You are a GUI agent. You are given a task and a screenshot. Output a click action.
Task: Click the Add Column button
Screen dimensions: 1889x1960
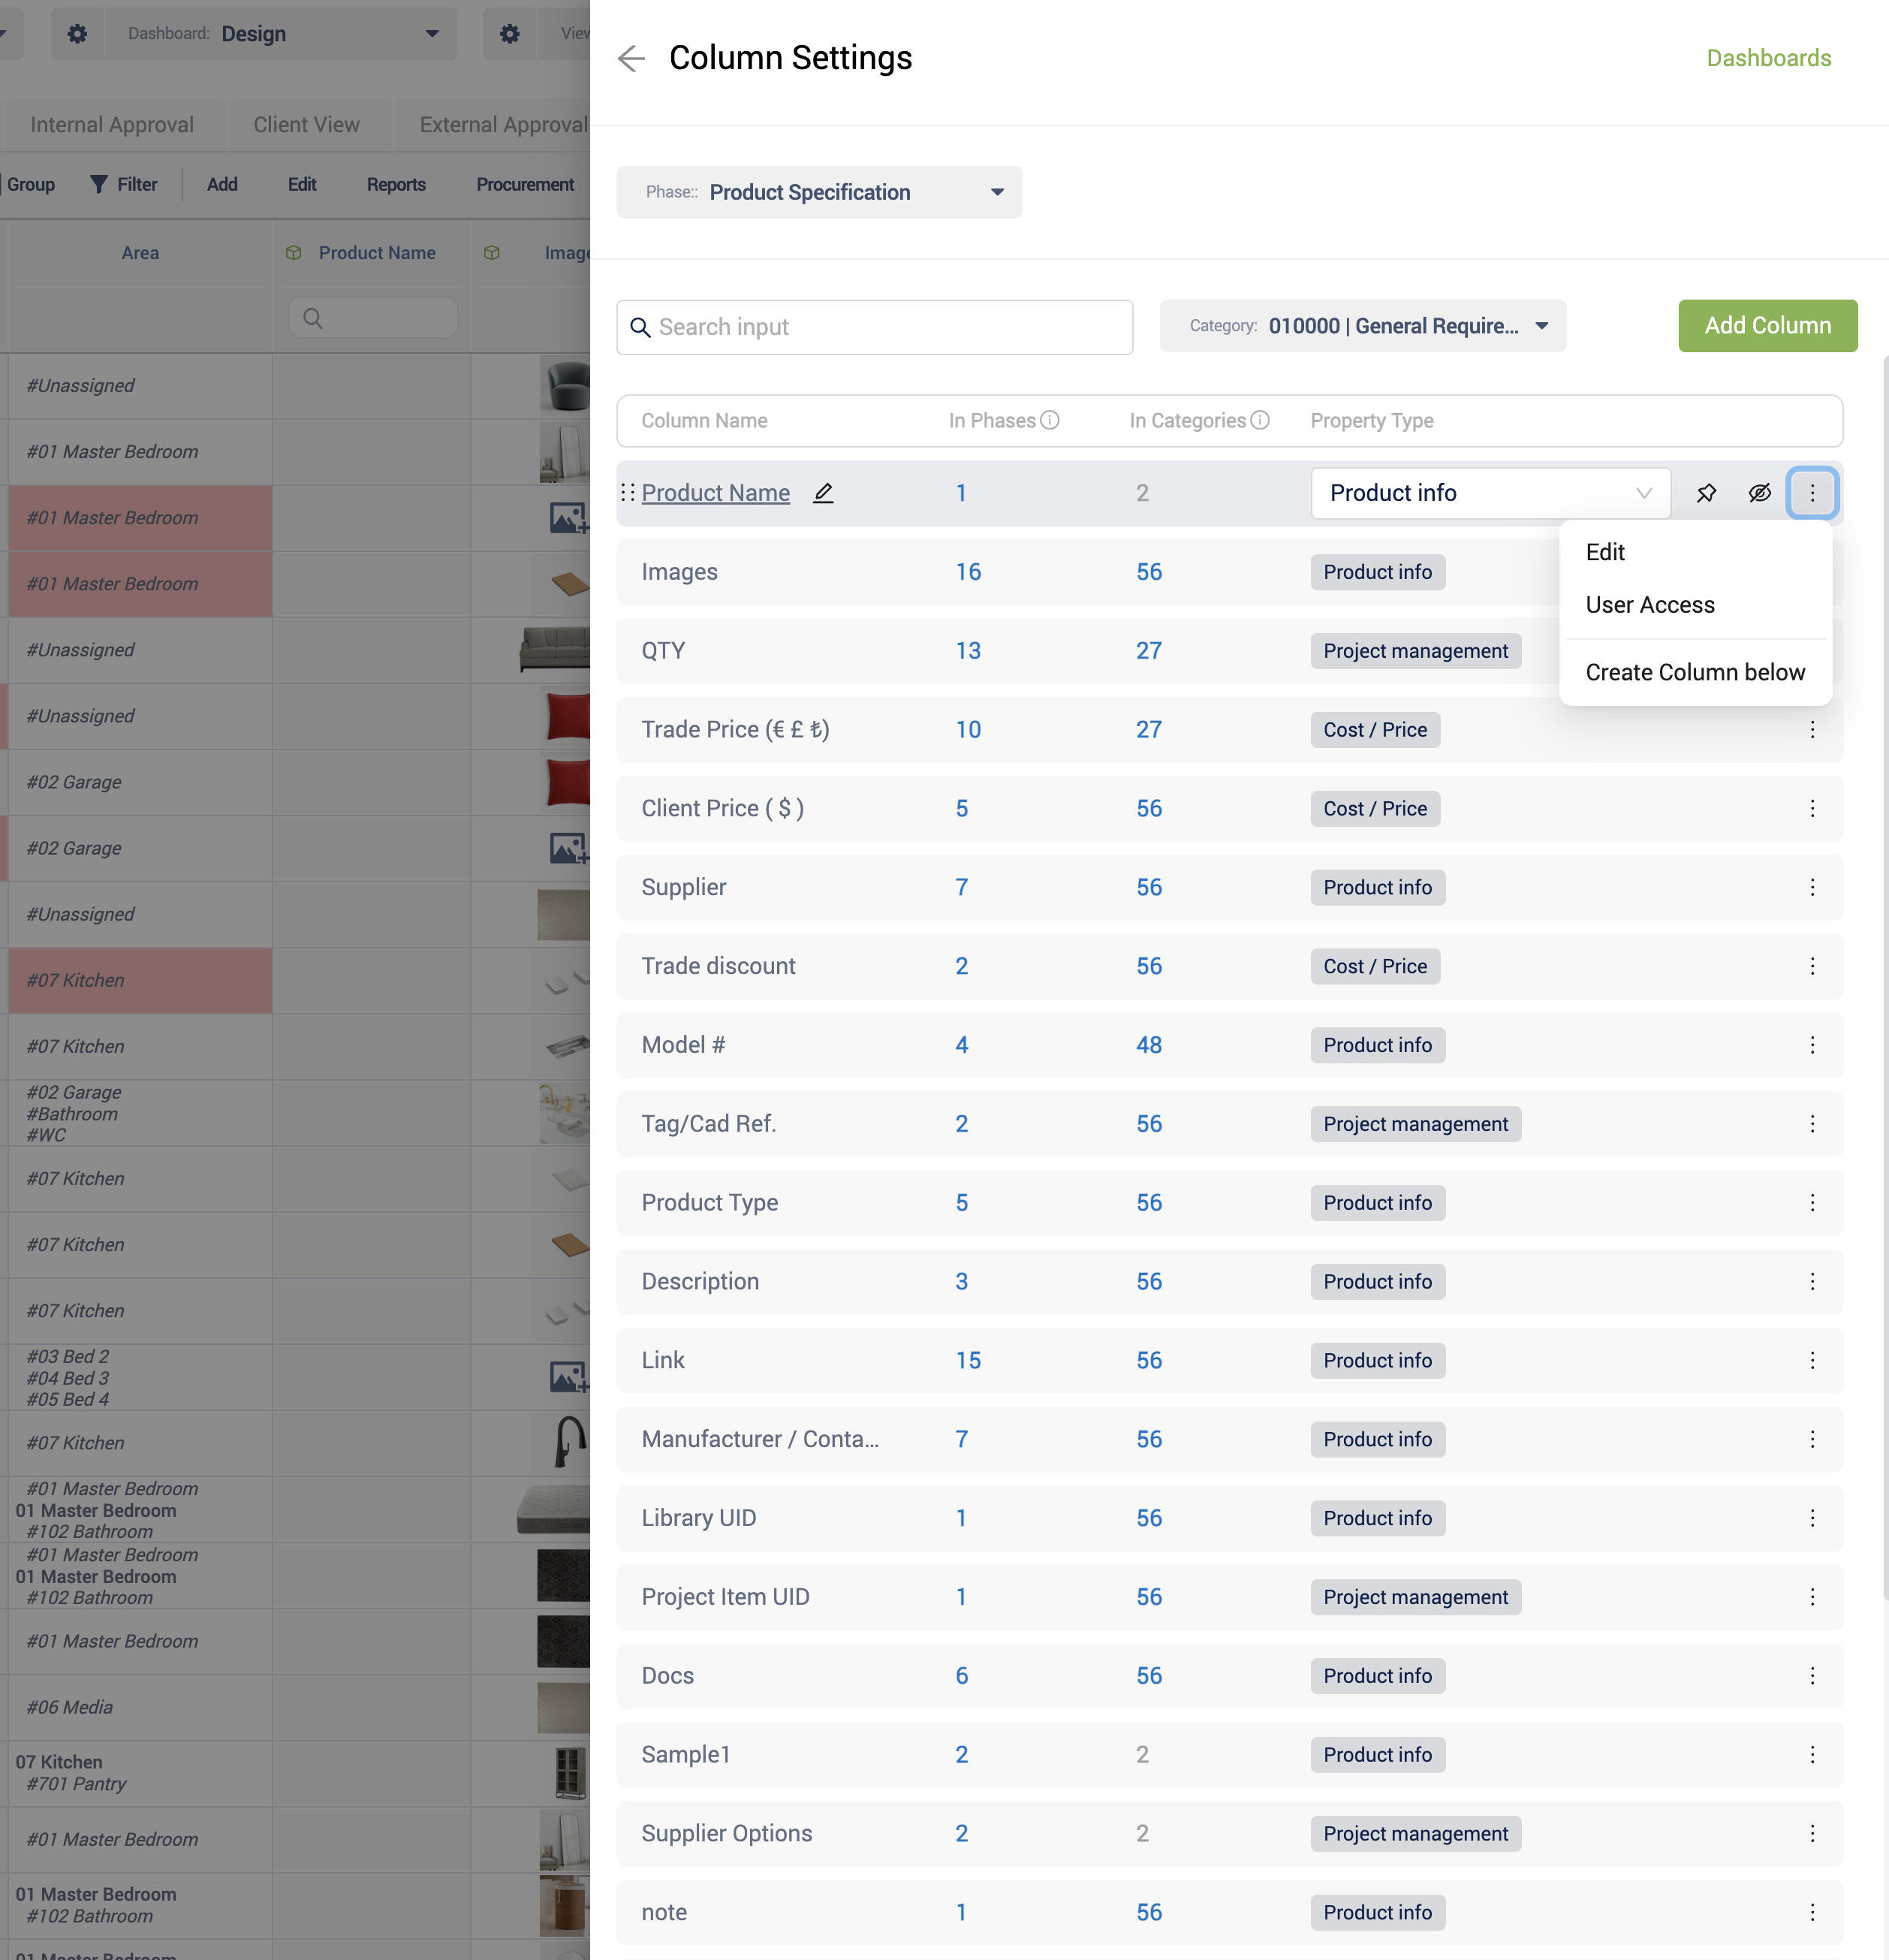pos(1768,326)
